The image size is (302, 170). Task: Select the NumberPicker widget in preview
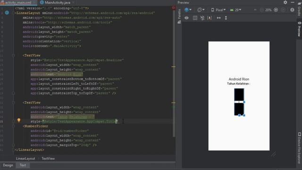(x=239, y=102)
